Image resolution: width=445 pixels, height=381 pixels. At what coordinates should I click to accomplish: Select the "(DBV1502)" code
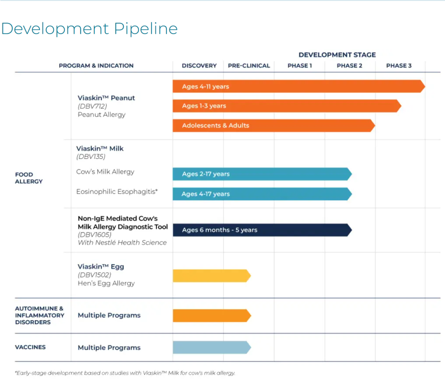point(94,275)
